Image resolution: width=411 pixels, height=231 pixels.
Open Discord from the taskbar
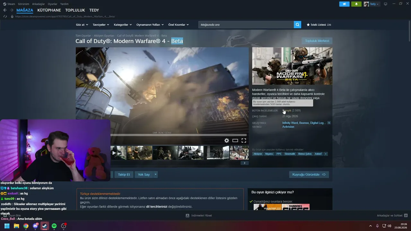pos(35,226)
